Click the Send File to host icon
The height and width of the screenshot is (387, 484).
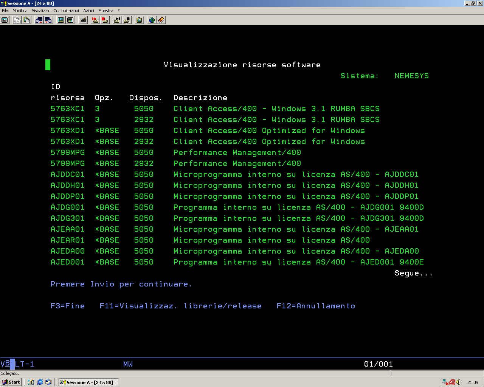click(39, 20)
